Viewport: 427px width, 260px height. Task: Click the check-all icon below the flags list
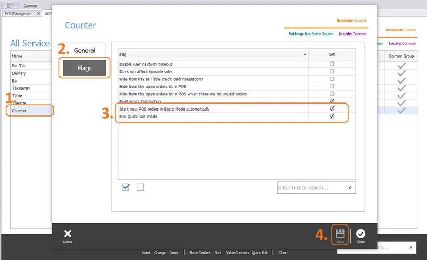tap(125, 187)
